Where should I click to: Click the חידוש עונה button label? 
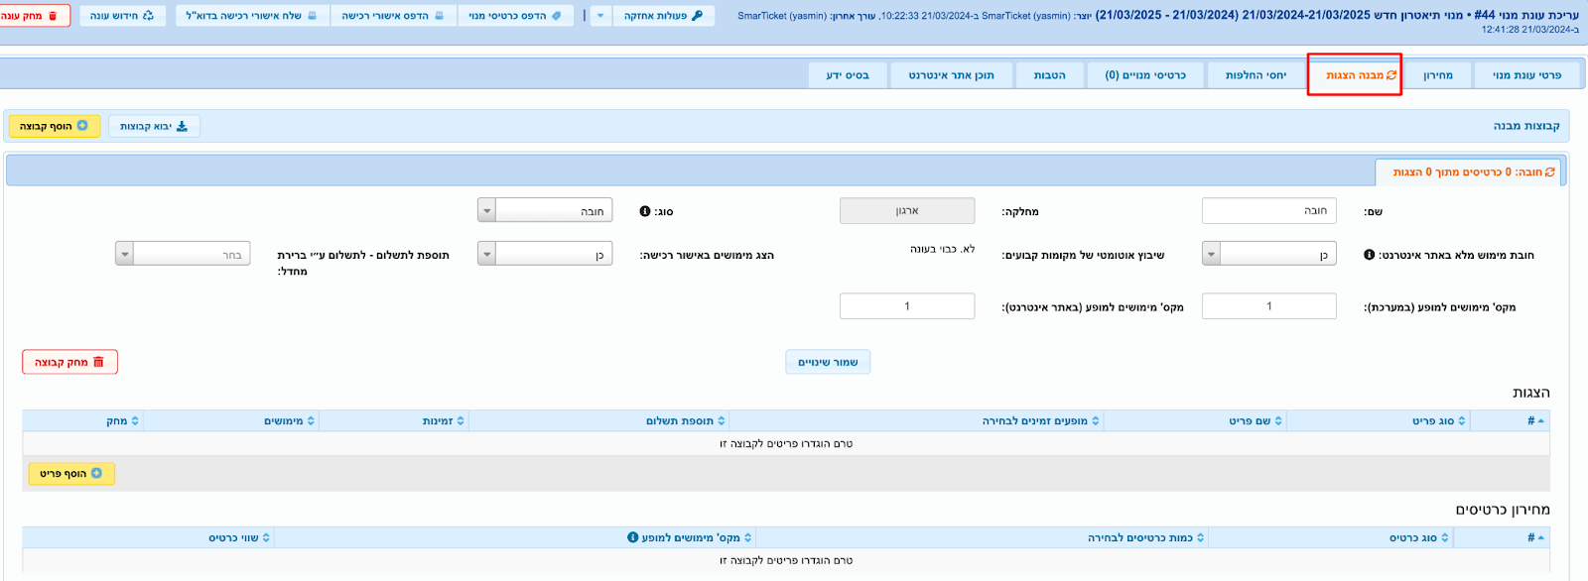(x=114, y=16)
